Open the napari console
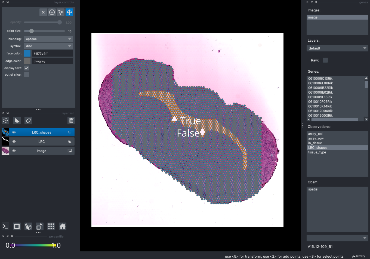The image size is (370, 259). tap(5, 226)
